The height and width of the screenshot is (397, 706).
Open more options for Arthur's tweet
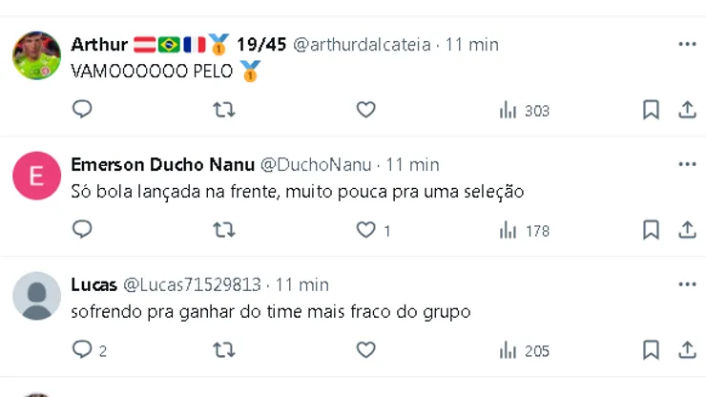click(x=687, y=44)
